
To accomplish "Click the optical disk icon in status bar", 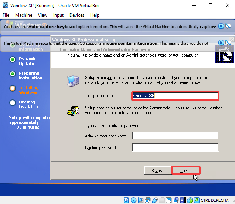I will 133,200.
